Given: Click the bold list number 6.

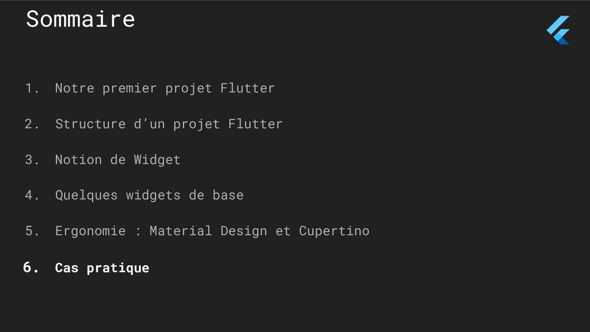Looking at the screenshot, I should tap(31, 267).
